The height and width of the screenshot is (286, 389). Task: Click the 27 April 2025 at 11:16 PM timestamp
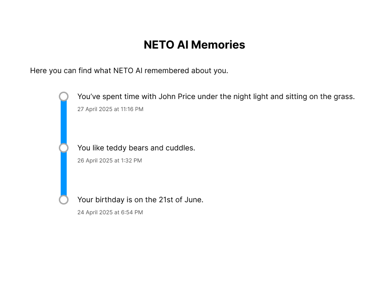[110, 109]
